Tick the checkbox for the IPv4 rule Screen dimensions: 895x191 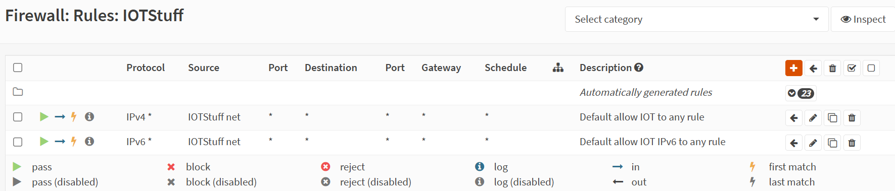tap(18, 117)
